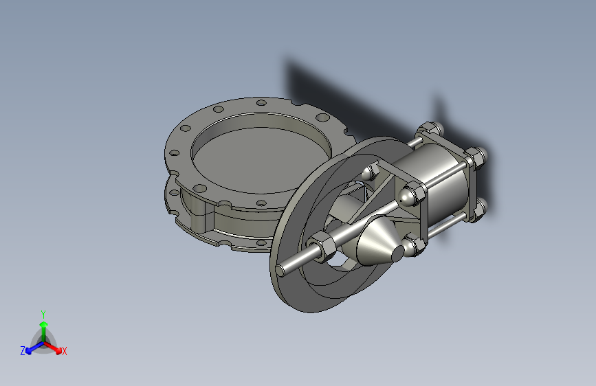Select the conical nose on the actuator
Image resolution: width=596 pixels, height=386 pixels.
(380, 242)
